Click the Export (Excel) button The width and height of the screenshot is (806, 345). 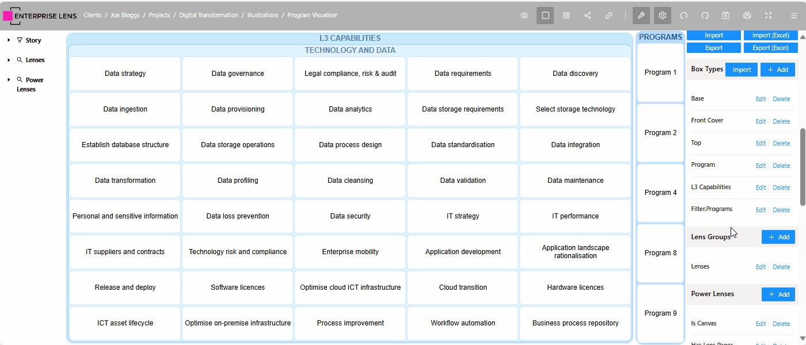tap(770, 48)
